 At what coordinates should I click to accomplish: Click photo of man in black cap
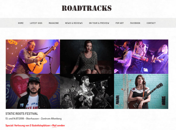(33, 91)
